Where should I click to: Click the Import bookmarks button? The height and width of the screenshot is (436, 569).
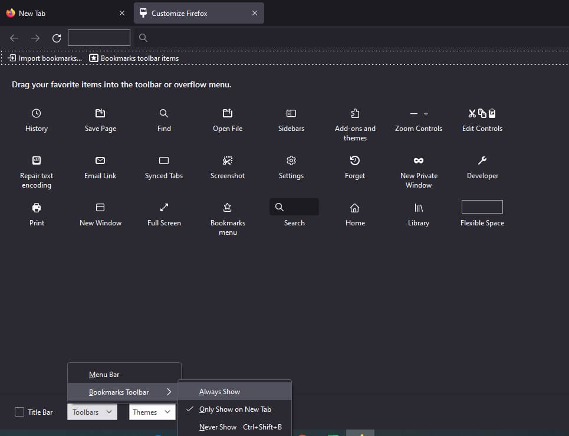coord(44,58)
